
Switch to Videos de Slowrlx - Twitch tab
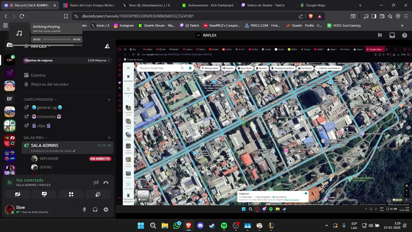(266, 5)
